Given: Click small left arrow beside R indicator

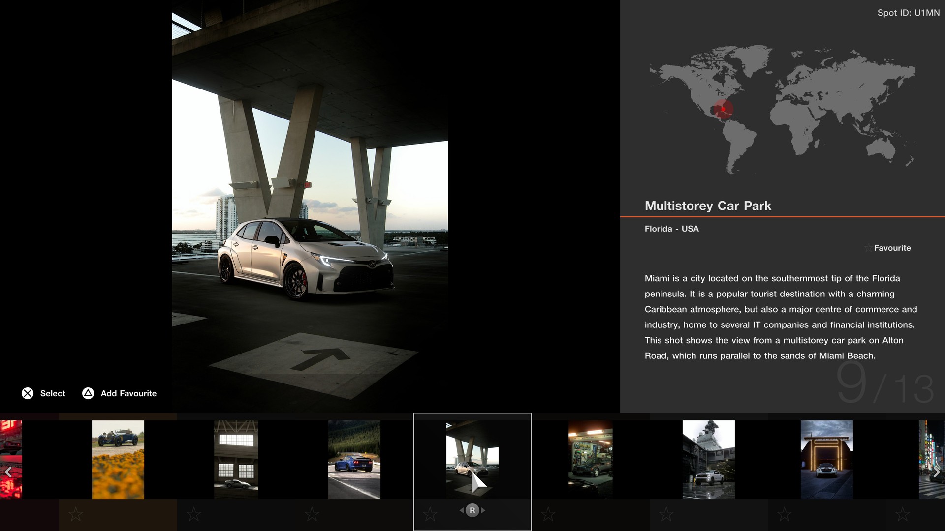Looking at the screenshot, I should coord(462,510).
